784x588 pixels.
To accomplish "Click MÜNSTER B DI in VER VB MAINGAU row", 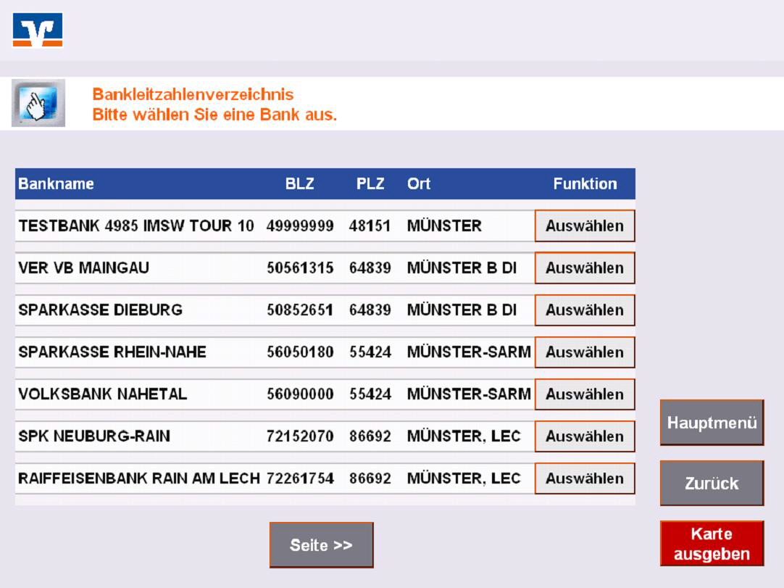I will click(x=462, y=268).
